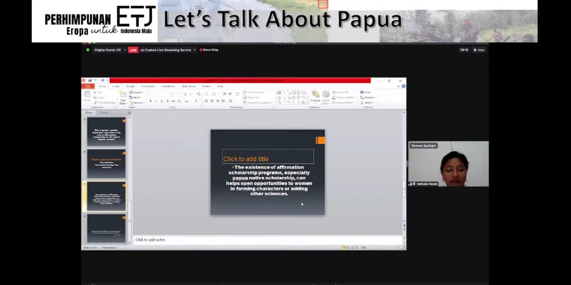This screenshot has width=571, height=285.
Task: Click the Find icon in Editing group
Action: click(365, 92)
